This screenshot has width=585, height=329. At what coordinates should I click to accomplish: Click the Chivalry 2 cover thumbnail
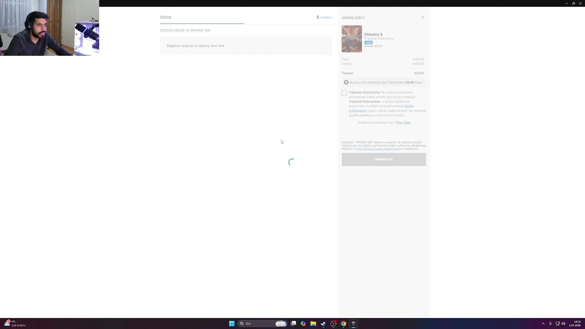(351, 39)
